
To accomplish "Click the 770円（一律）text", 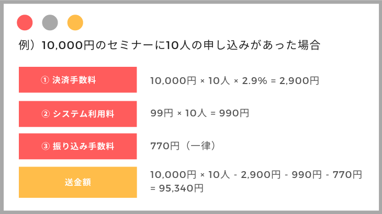I will click(x=183, y=146).
